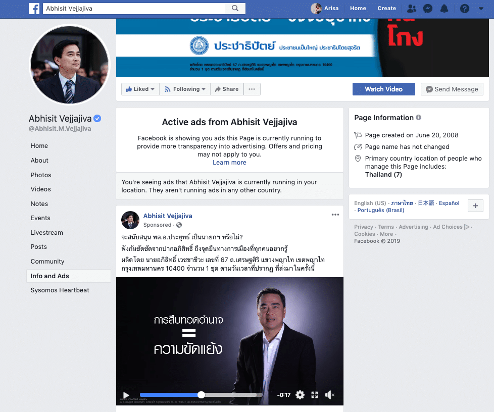Unmute the video volume
This screenshot has width=494, height=412.
[x=329, y=395]
